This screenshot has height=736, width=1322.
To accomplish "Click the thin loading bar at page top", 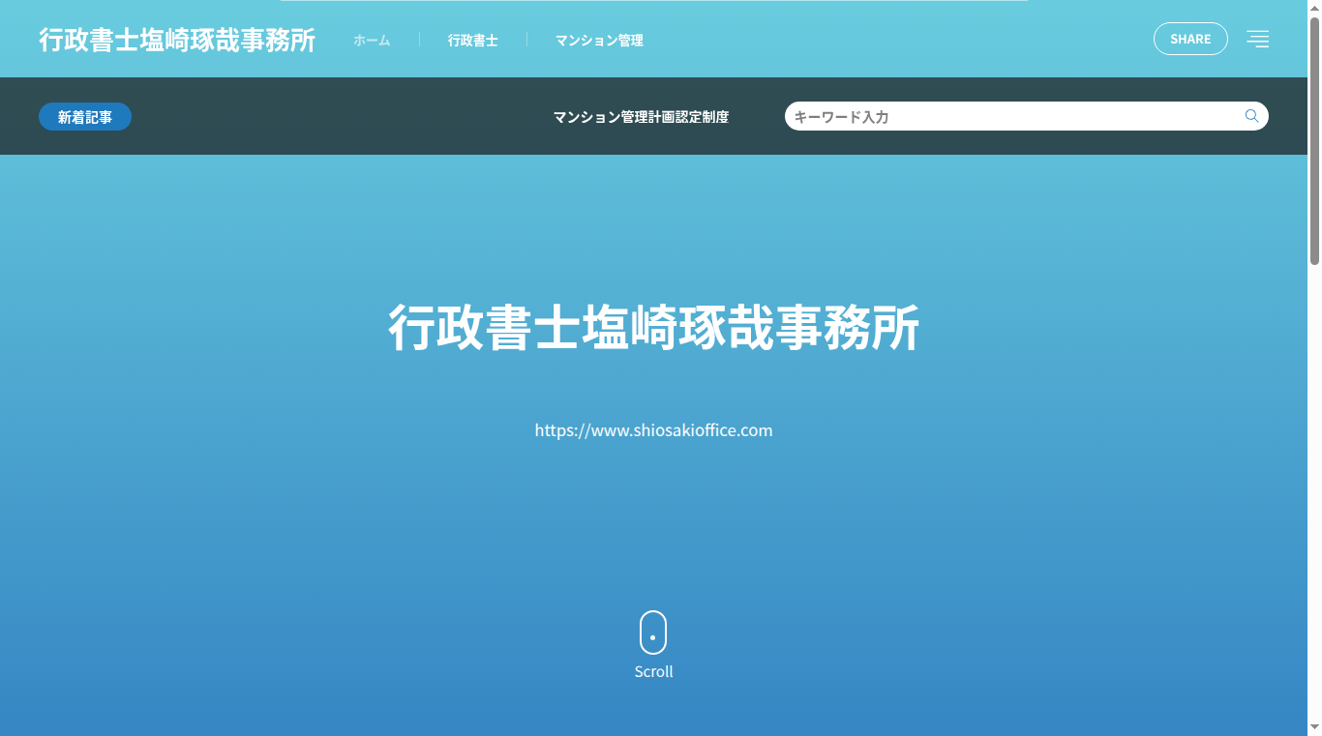I will [653, 1].
